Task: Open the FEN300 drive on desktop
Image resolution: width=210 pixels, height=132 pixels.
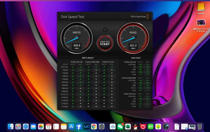Action: (201, 8)
